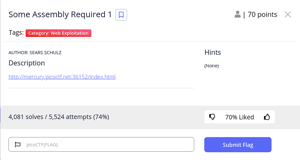Viewport: 300px width, 160px height.
Task: Click the person icon beside the points
Action: [237, 15]
